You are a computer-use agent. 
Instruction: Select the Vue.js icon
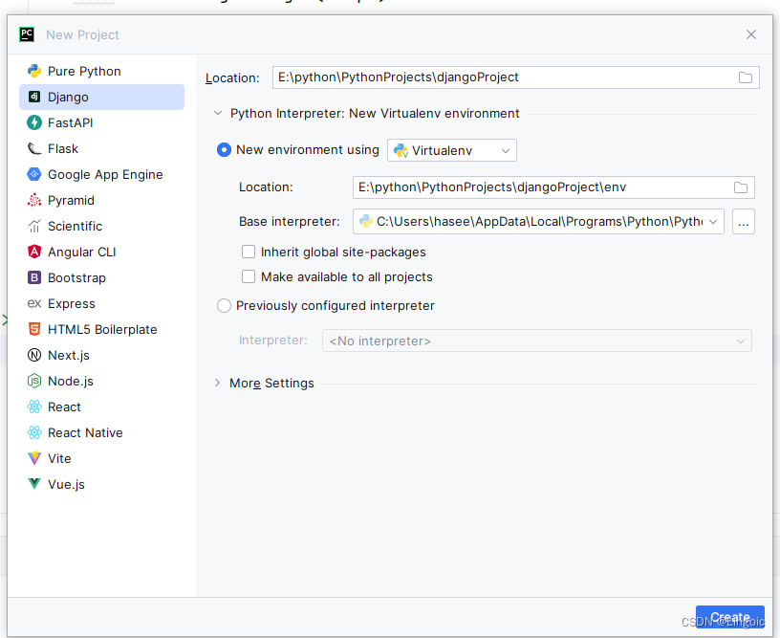(34, 484)
